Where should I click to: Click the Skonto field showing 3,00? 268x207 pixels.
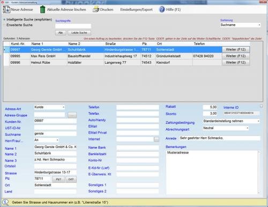(210, 114)
